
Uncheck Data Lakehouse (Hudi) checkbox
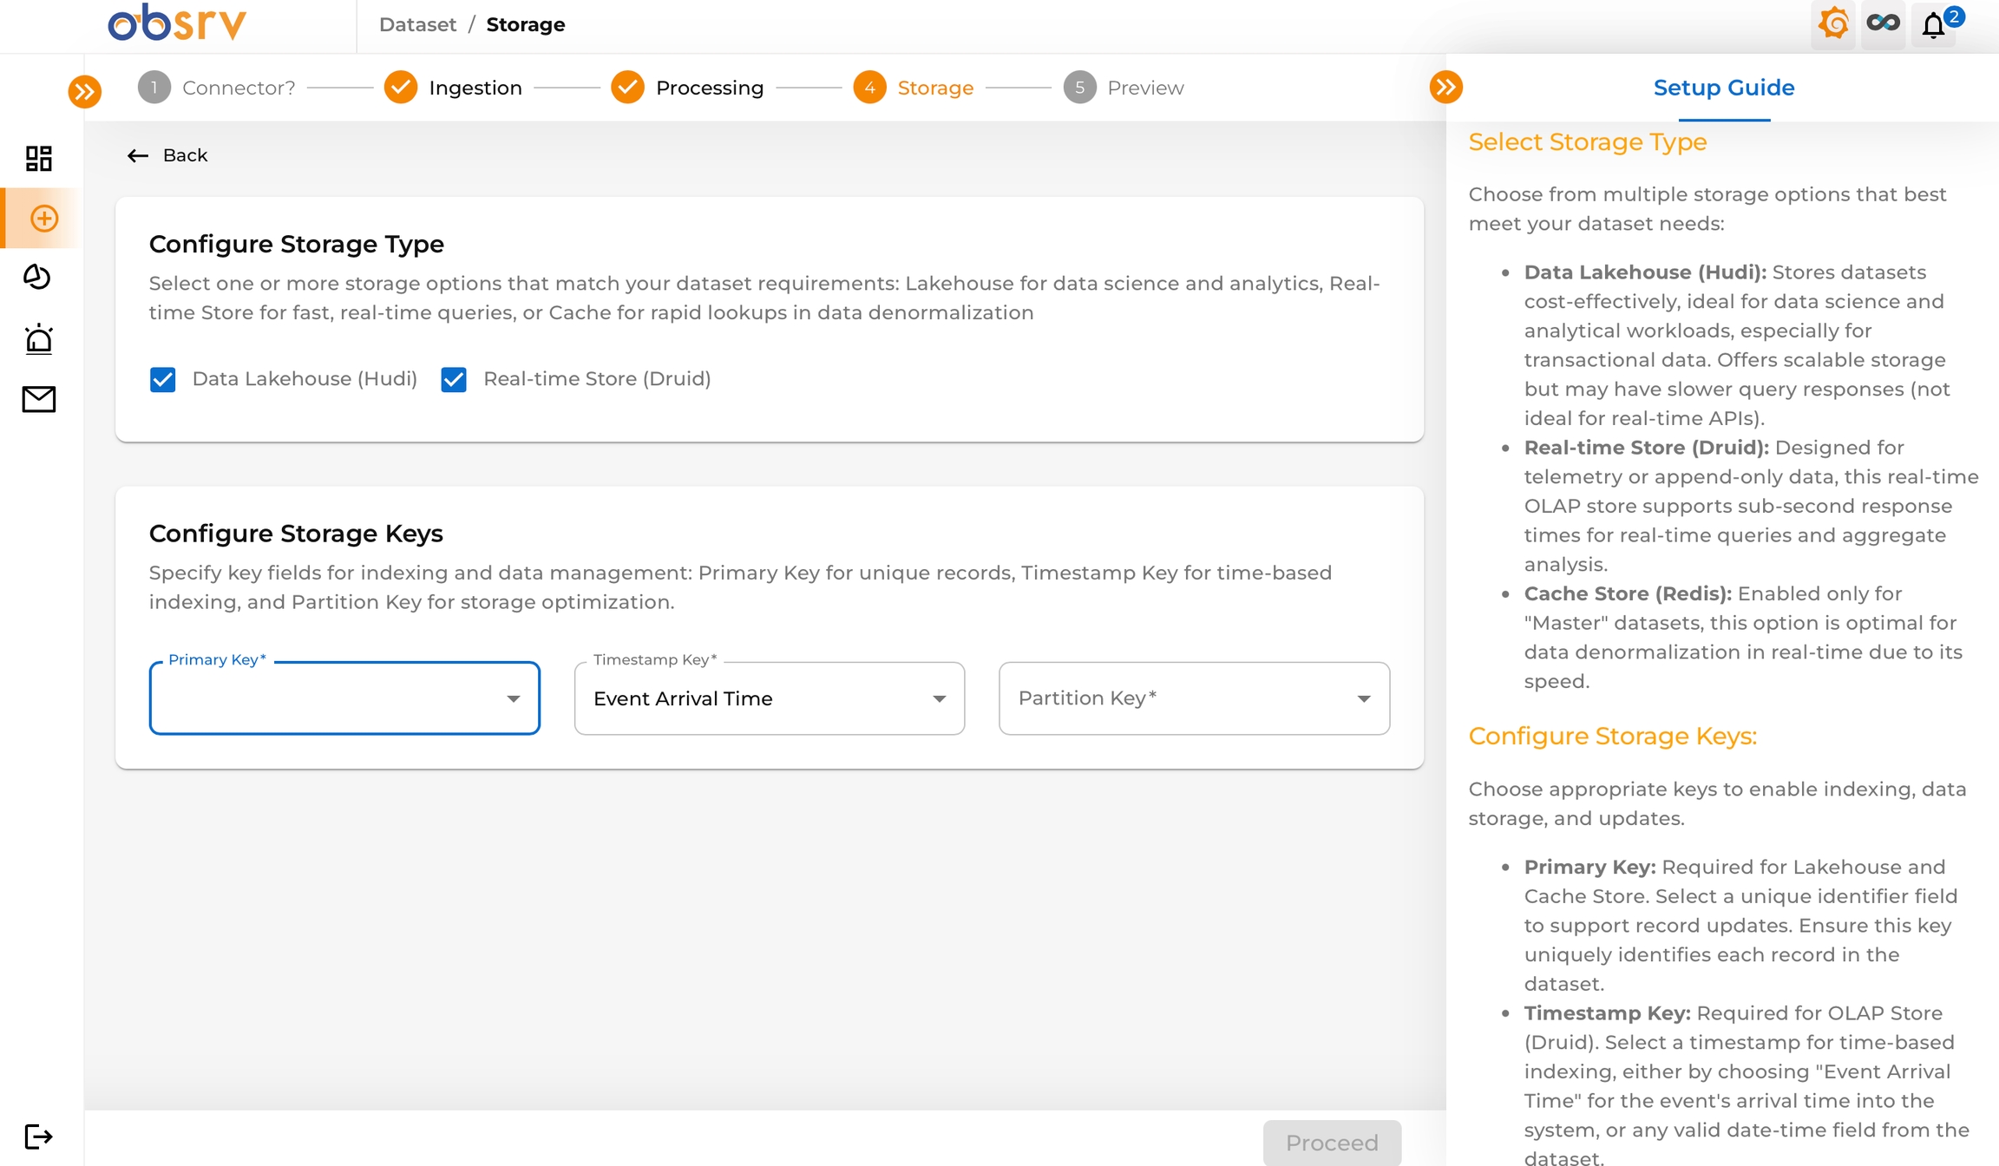[163, 379]
